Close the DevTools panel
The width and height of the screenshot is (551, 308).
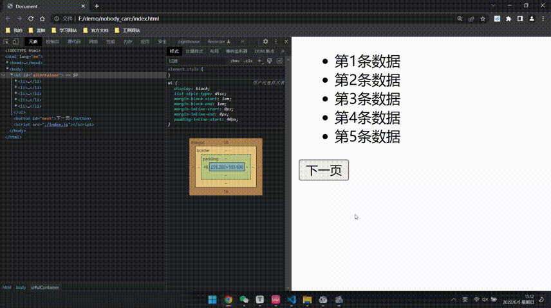286,41
